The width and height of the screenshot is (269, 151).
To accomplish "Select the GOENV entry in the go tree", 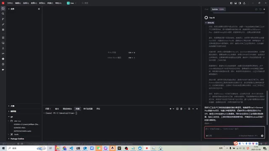I will point(26,124).
